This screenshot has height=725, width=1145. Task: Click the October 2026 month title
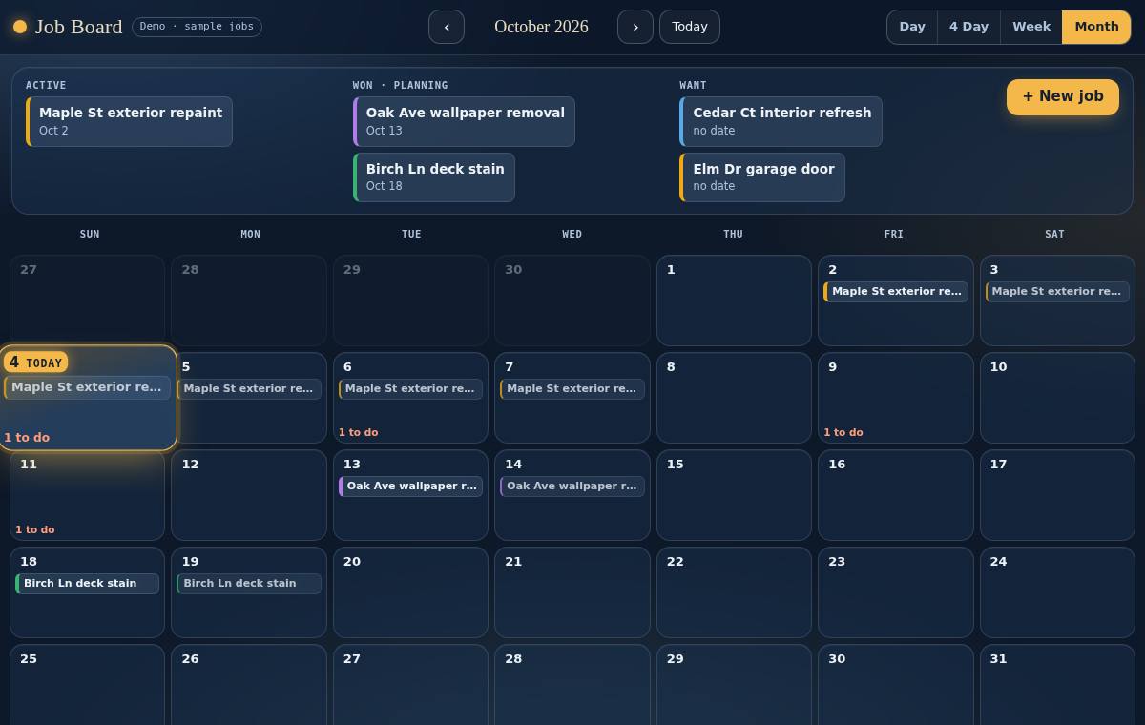click(541, 27)
